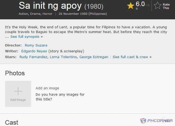
Task: Click the yellow rating star icon
Action: [x=131, y=6]
